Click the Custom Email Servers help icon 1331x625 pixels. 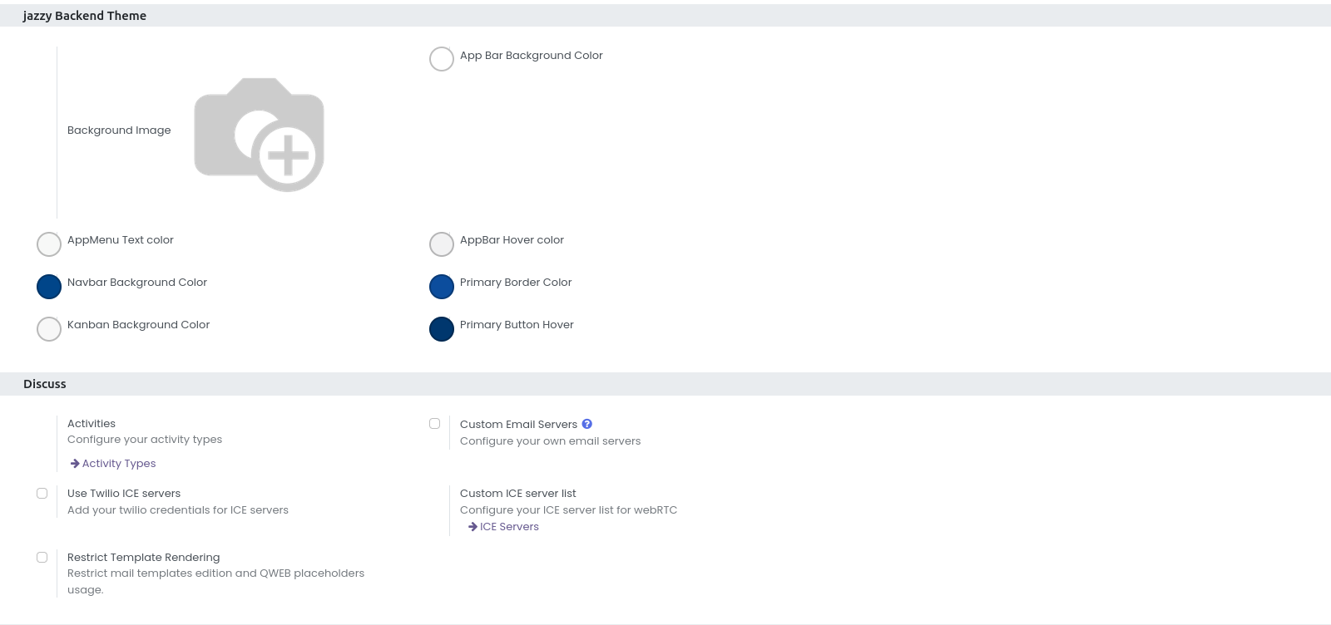(587, 424)
